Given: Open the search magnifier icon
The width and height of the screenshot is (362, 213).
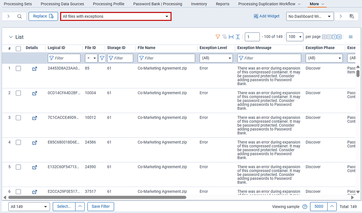Looking at the screenshot, I should coord(20,16).
